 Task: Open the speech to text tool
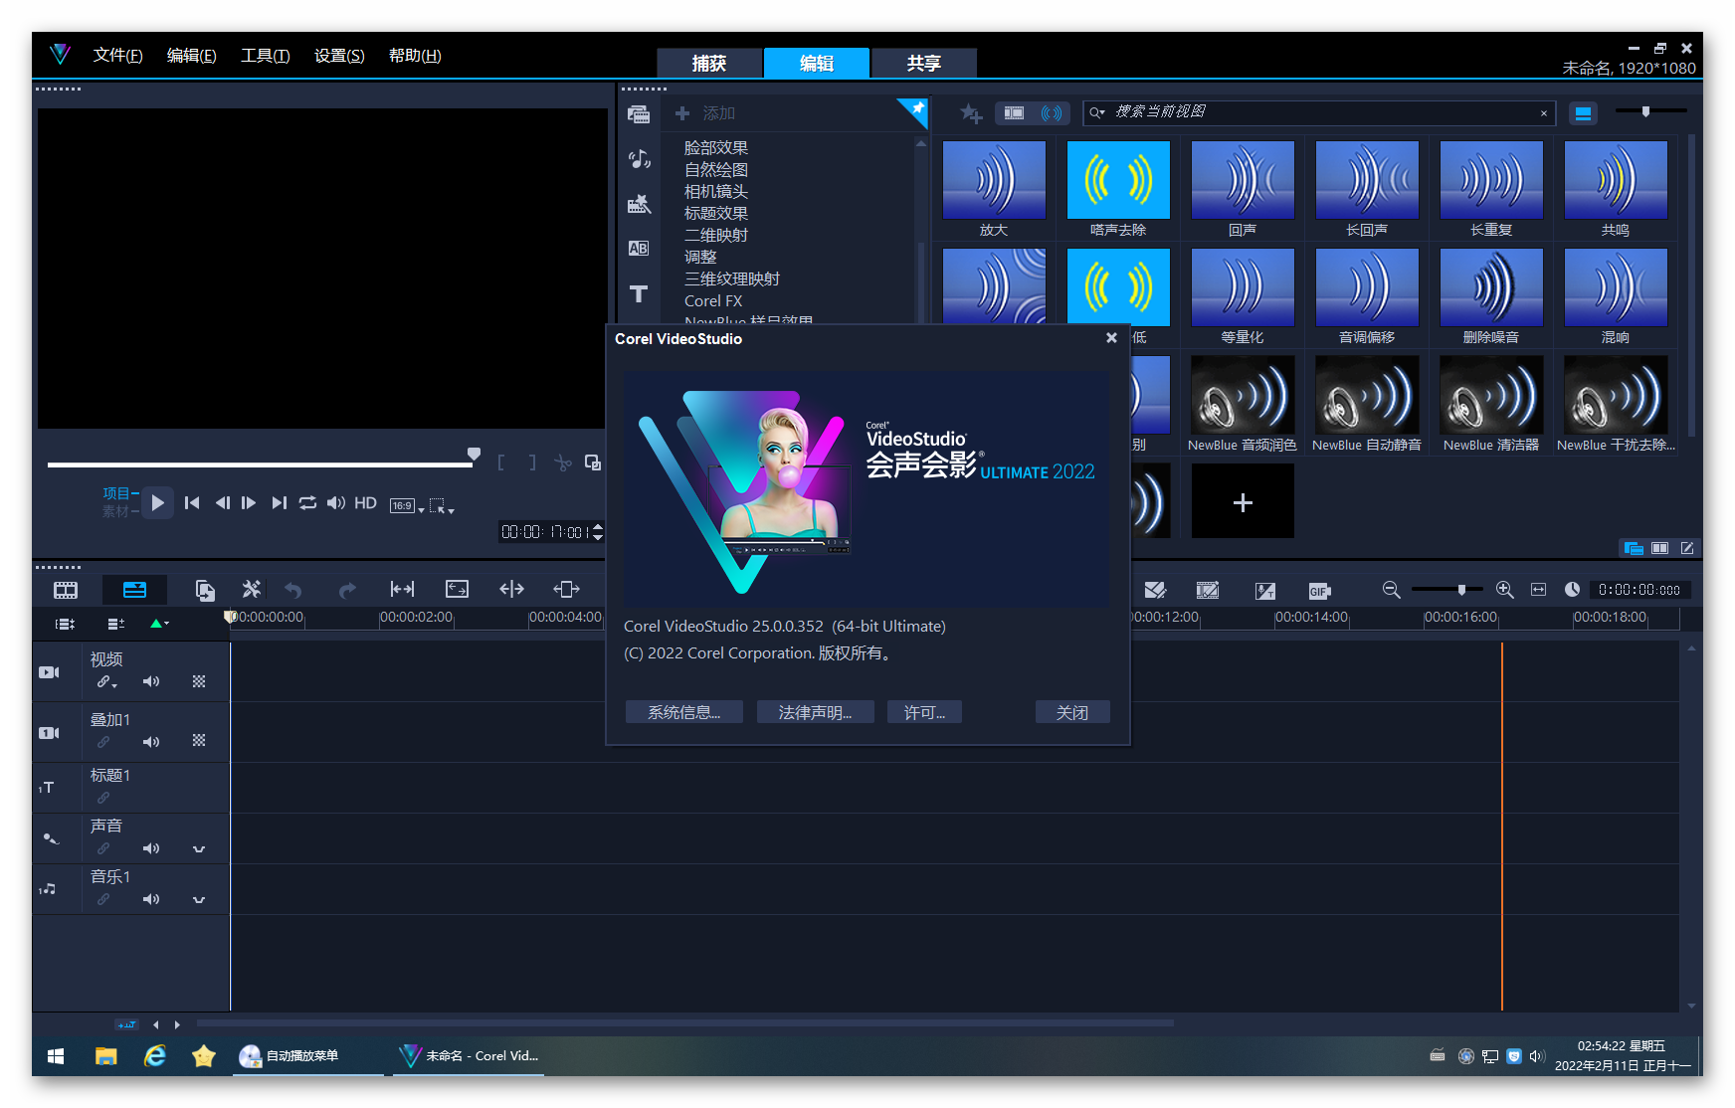pyautogui.click(x=1264, y=591)
